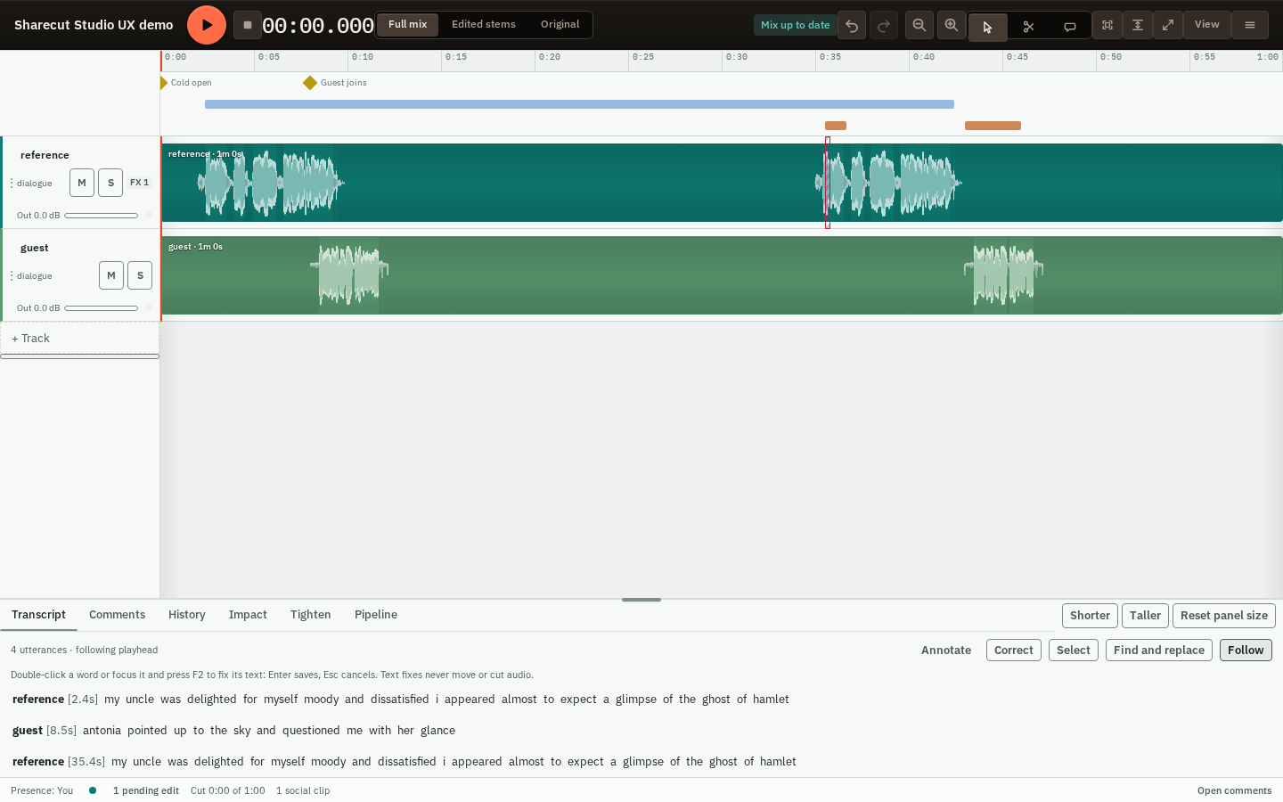Image resolution: width=1283 pixels, height=802 pixels.
Task: Toggle the Follow playhead button
Action: [1246, 651]
